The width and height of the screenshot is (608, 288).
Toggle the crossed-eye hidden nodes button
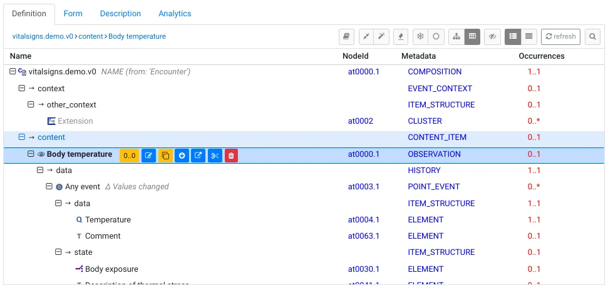pos(492,36)
